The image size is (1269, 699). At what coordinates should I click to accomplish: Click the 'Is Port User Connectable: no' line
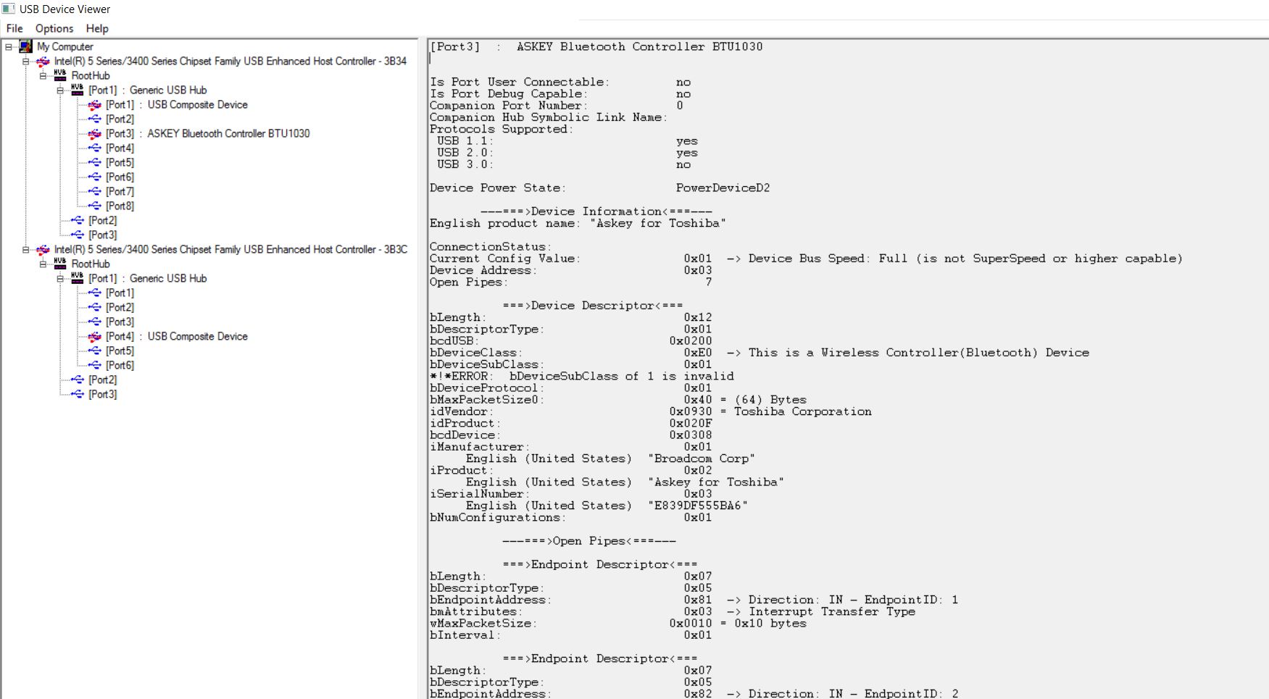(559, 82)
